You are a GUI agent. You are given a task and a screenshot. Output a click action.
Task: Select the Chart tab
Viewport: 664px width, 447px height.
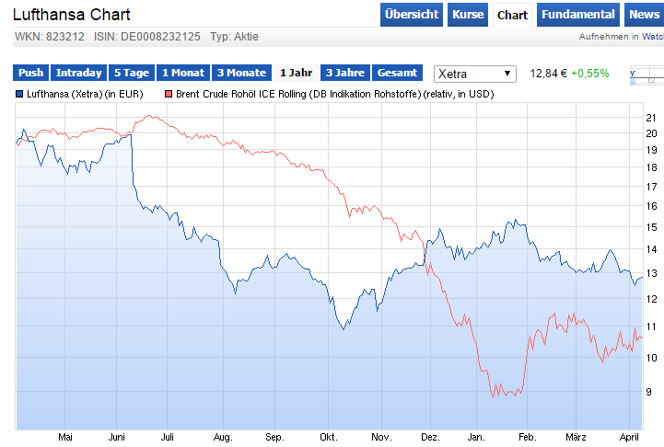512,16
